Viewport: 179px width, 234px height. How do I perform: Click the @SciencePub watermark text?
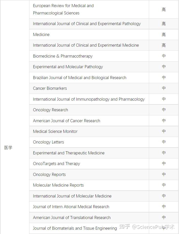(153, 227)
